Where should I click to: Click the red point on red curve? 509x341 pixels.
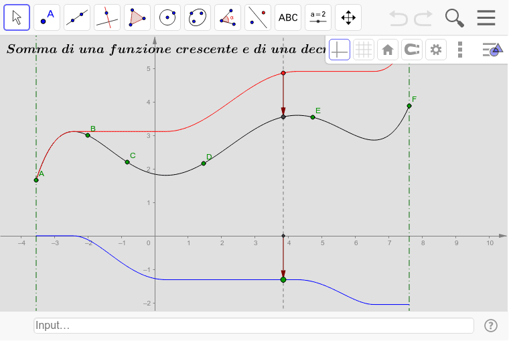283,73
